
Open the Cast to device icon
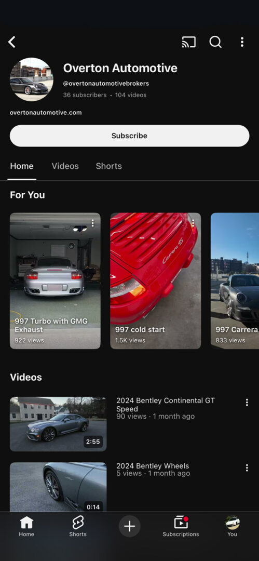188,42
